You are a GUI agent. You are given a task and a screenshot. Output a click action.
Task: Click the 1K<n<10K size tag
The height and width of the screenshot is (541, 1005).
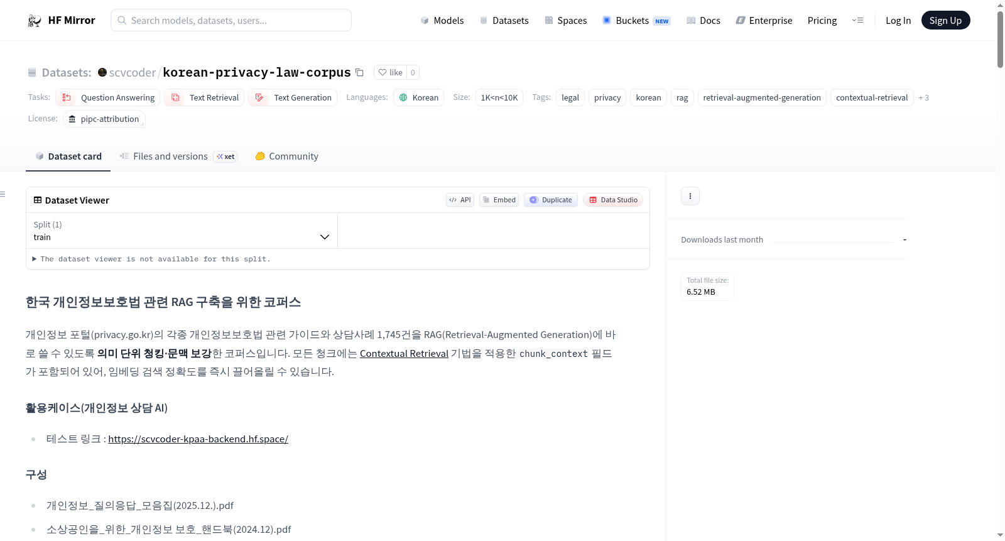click(499, 97)
